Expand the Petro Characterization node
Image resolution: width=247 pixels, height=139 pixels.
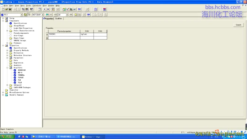click(x=7, y=31)
